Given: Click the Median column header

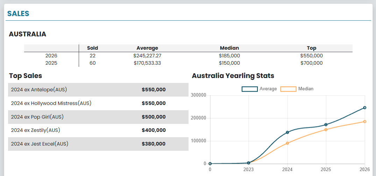Looking at the screenshot, I should click(x=229, y=48).
